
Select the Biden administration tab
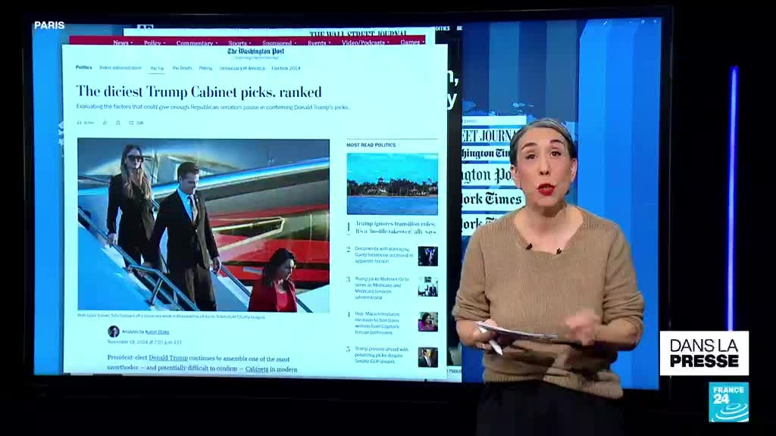tap(120, 67)
